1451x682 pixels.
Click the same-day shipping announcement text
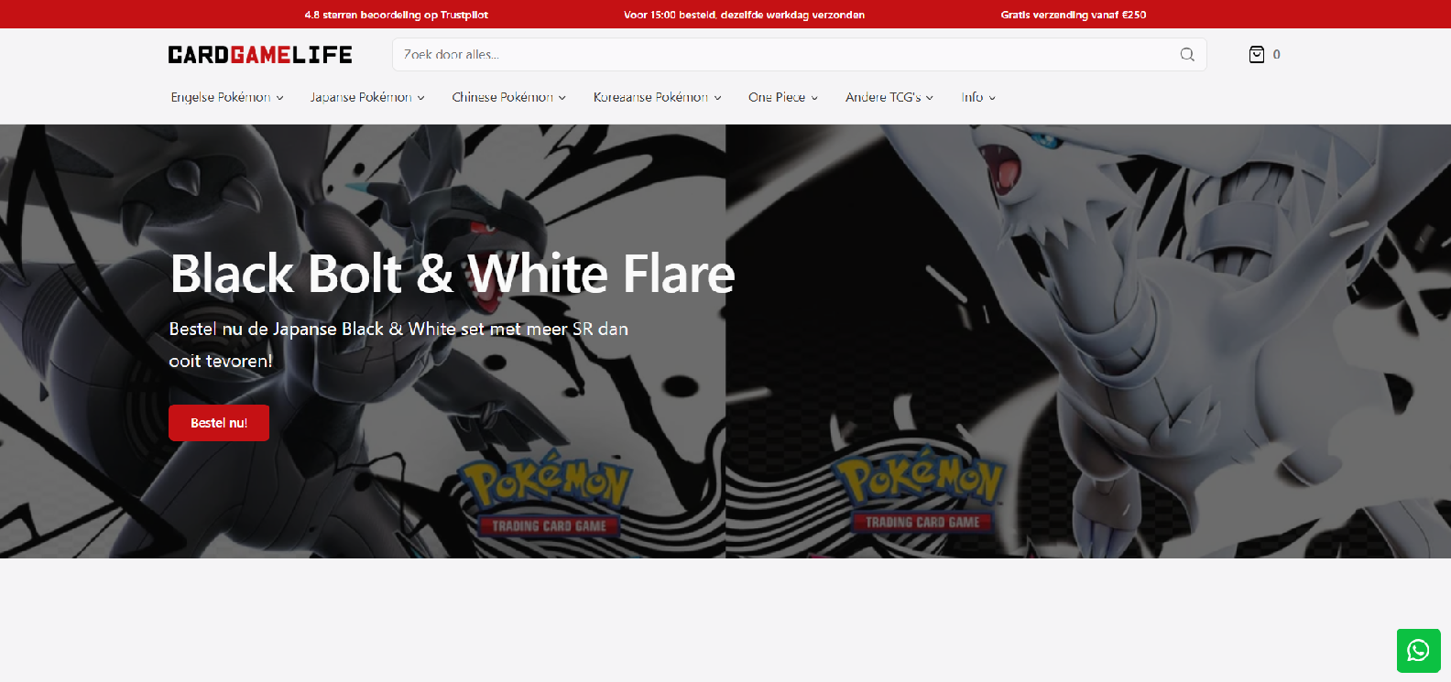coord(744,15)
